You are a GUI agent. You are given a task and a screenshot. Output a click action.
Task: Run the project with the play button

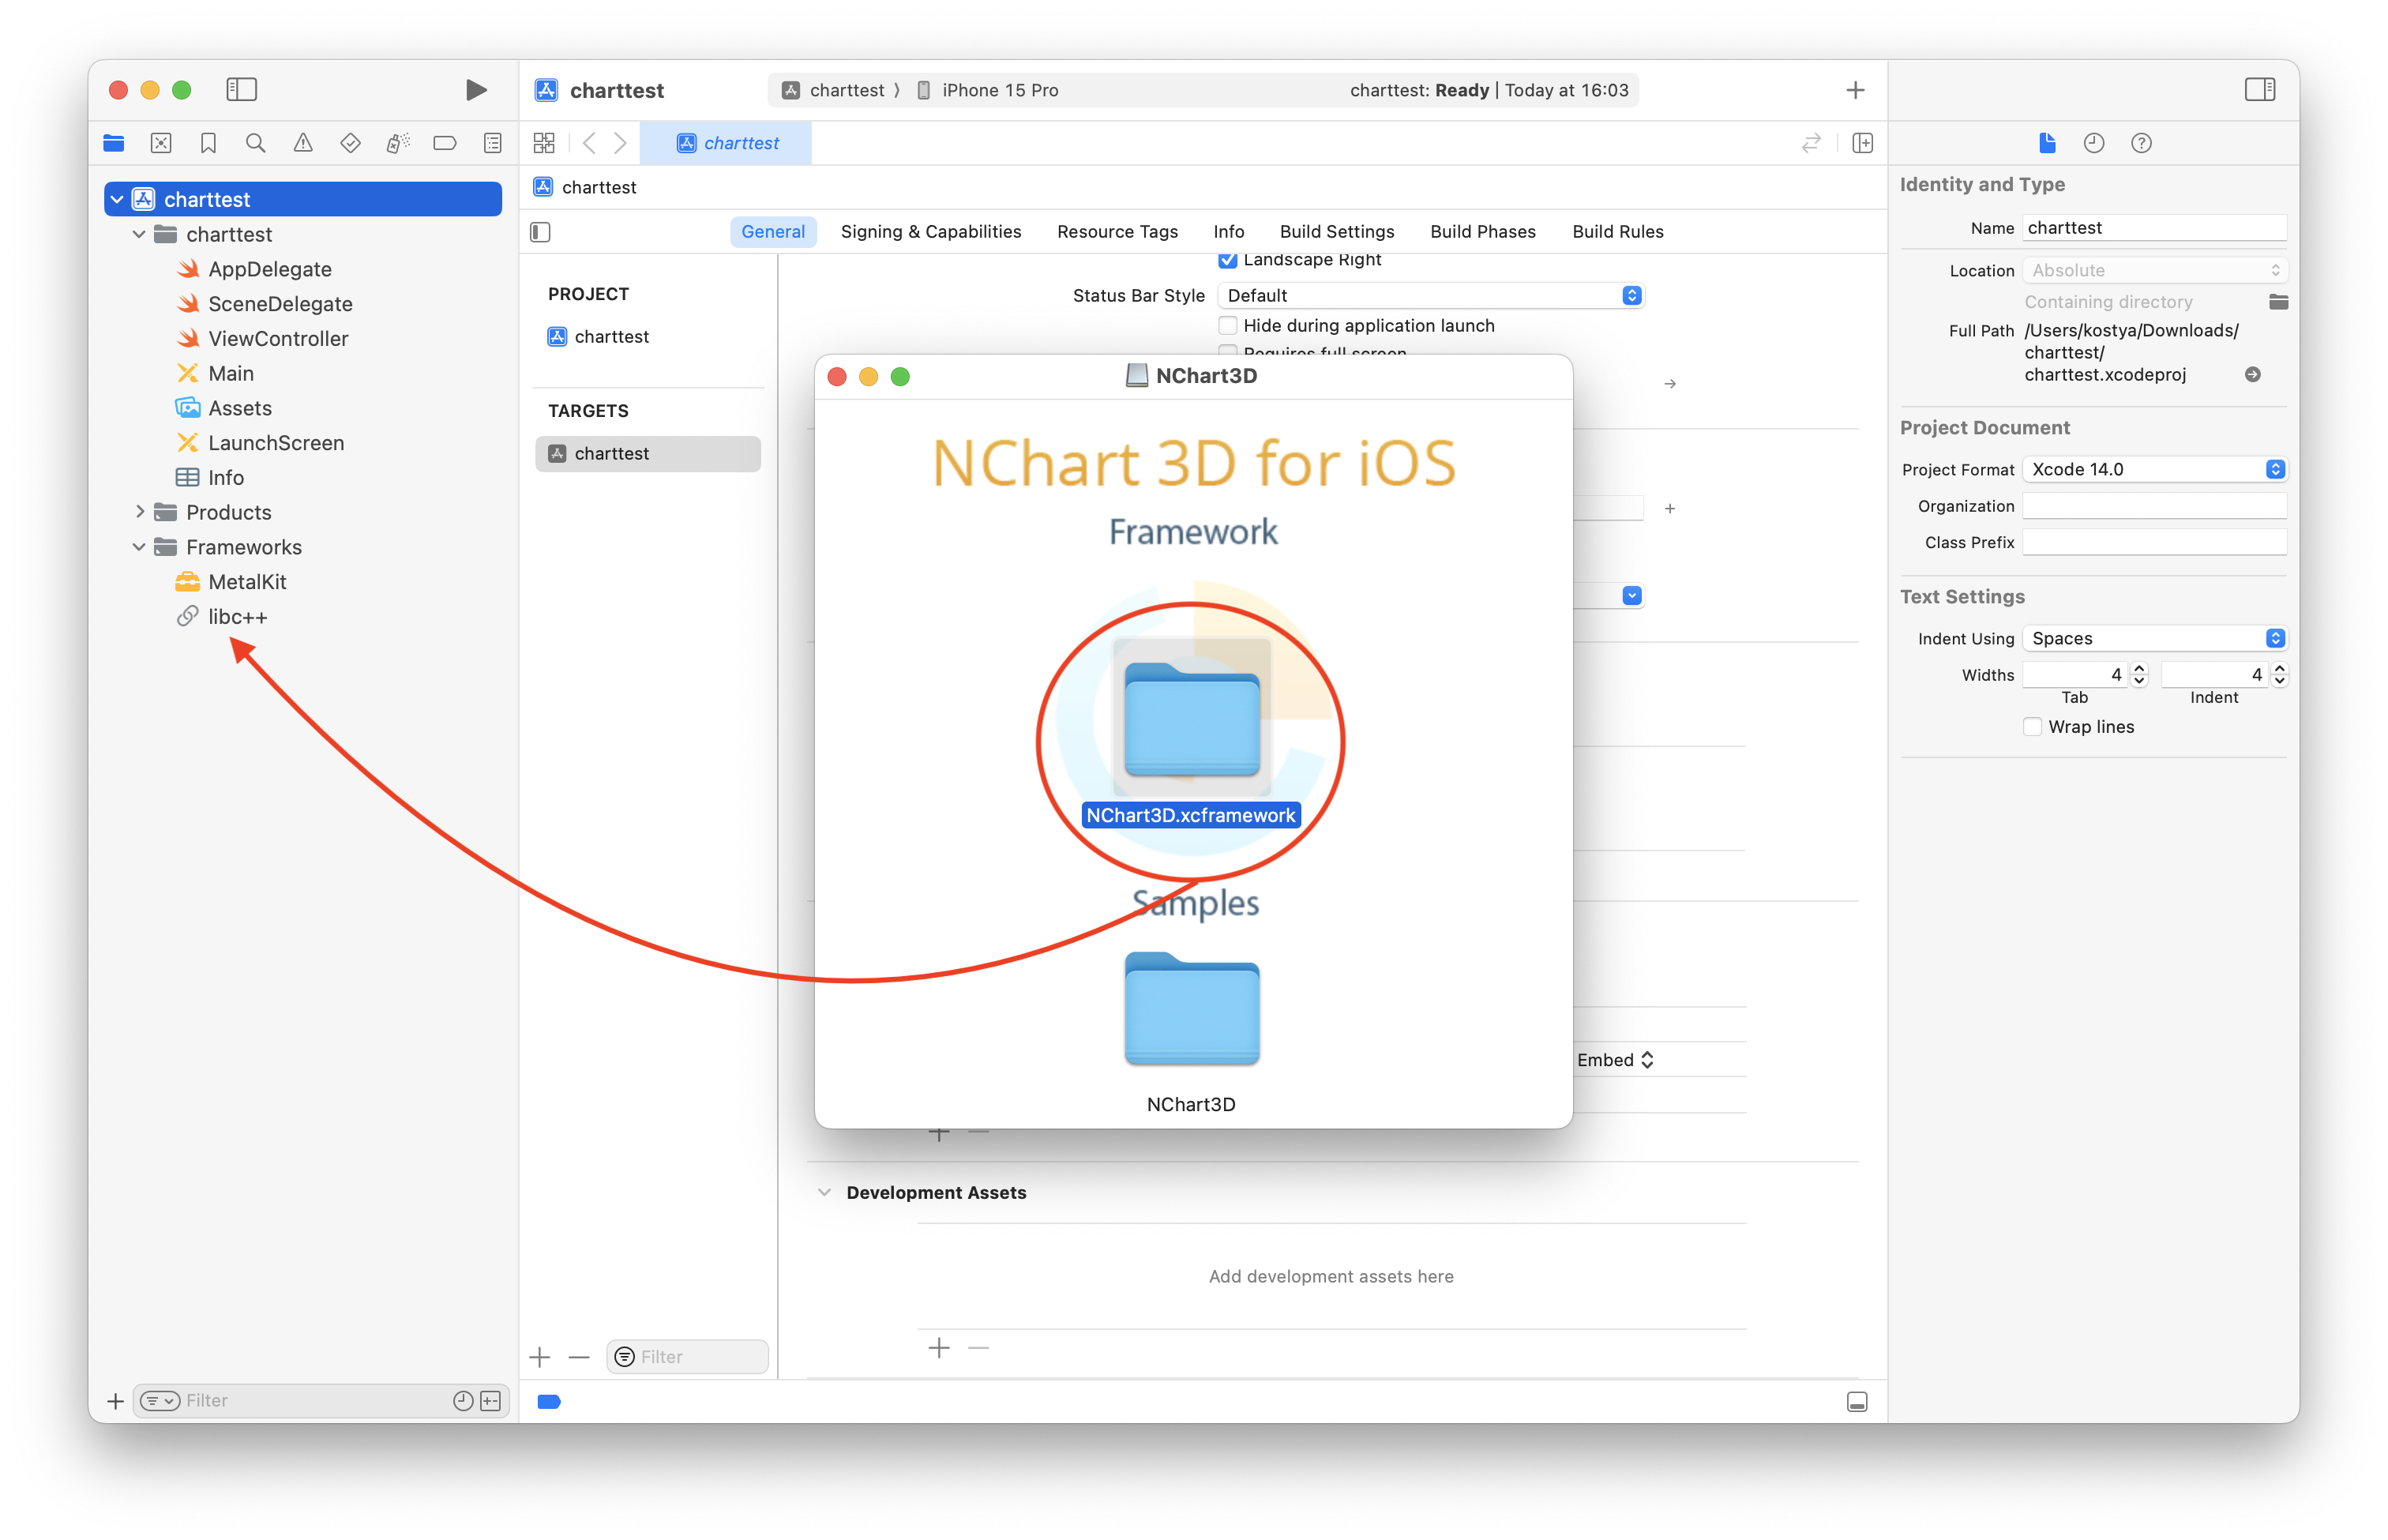click(x=476, y=90)
